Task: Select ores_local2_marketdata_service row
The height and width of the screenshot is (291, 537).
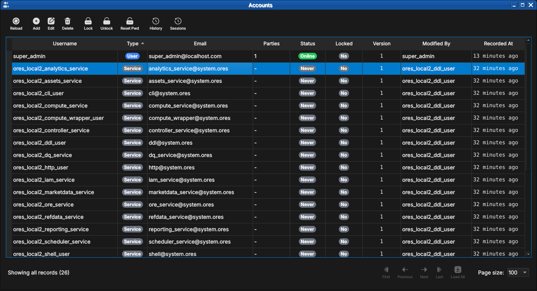Action: (x=268, y=192)
